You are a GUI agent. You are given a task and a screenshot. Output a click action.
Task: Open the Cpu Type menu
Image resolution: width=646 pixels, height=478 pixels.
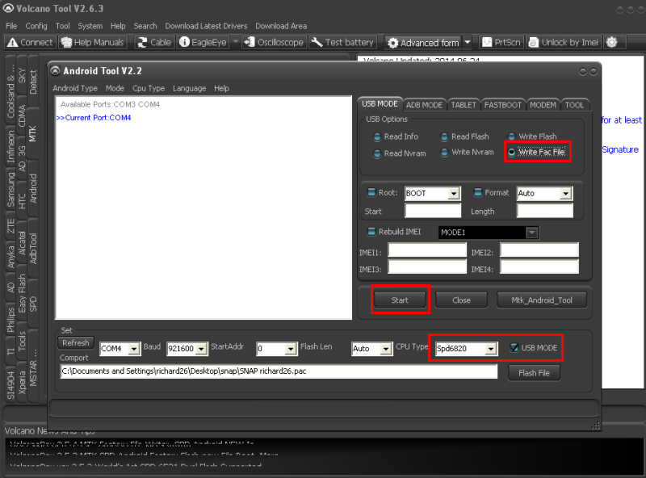click(149, 88)
